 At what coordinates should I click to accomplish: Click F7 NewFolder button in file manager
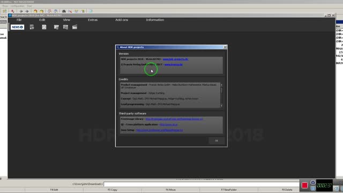pyautogui.click(x=229, y=190)
